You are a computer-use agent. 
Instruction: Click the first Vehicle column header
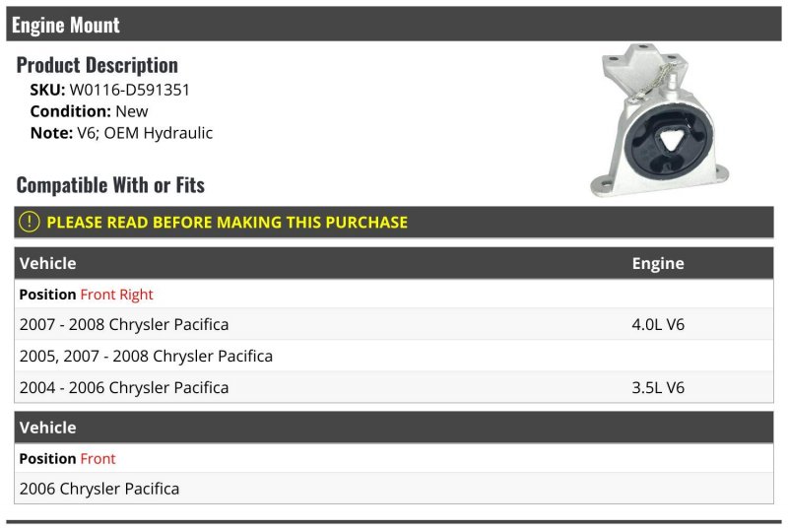(47, 263)
